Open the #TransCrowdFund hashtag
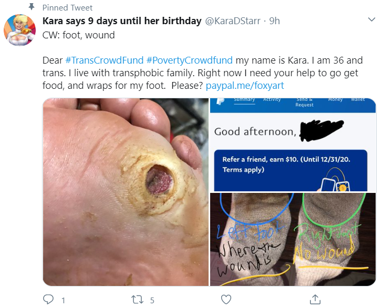383x308 pixels. 105,60
